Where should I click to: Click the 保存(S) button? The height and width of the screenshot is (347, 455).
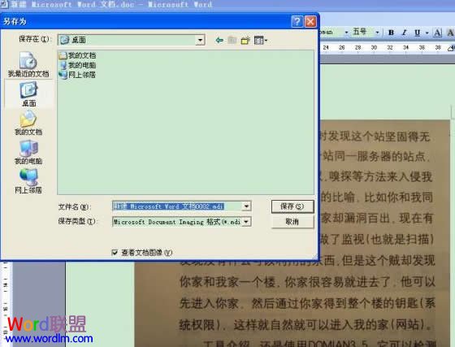(292, 206)
